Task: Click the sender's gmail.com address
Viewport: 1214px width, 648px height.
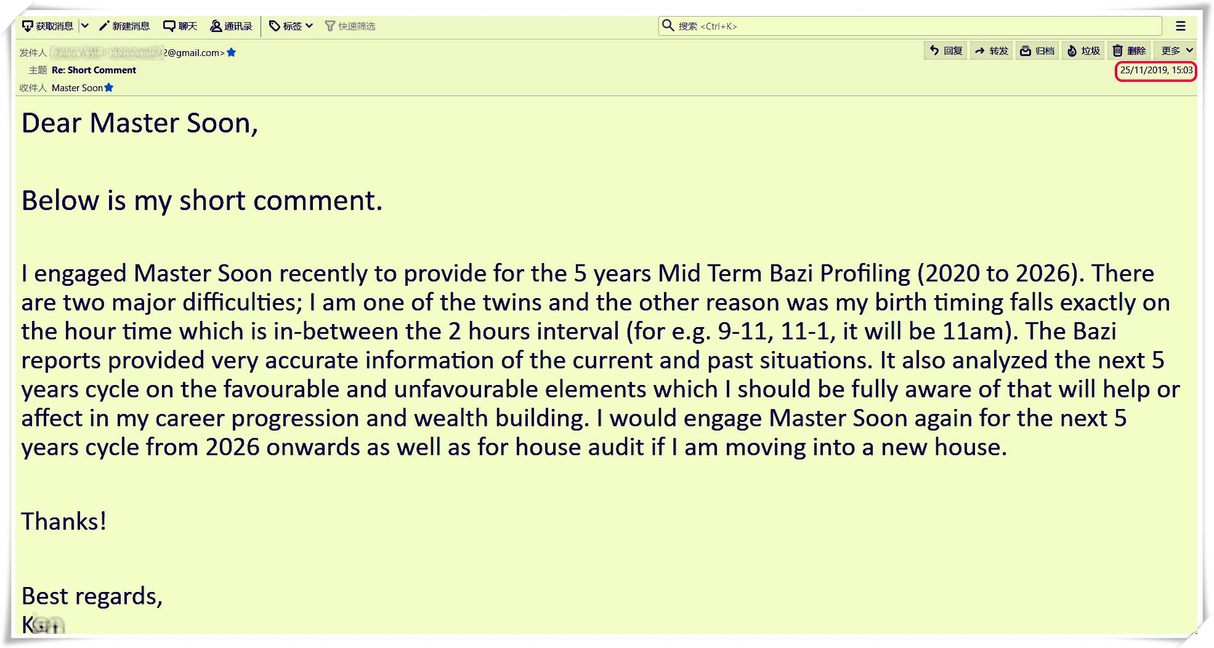Action: [x=192, y=53]
